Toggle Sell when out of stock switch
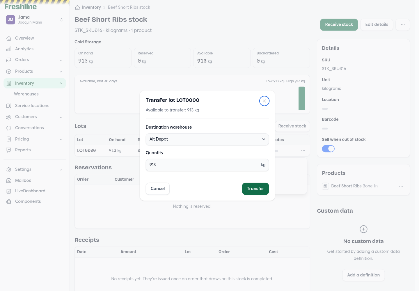This screenshot has width=419, height=291. 328,149
